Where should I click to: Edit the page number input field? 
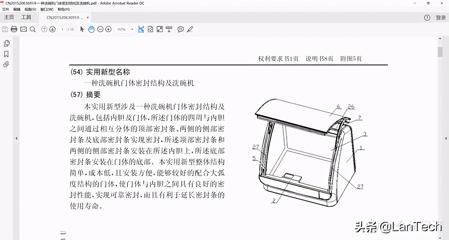[x=62, y=29]
